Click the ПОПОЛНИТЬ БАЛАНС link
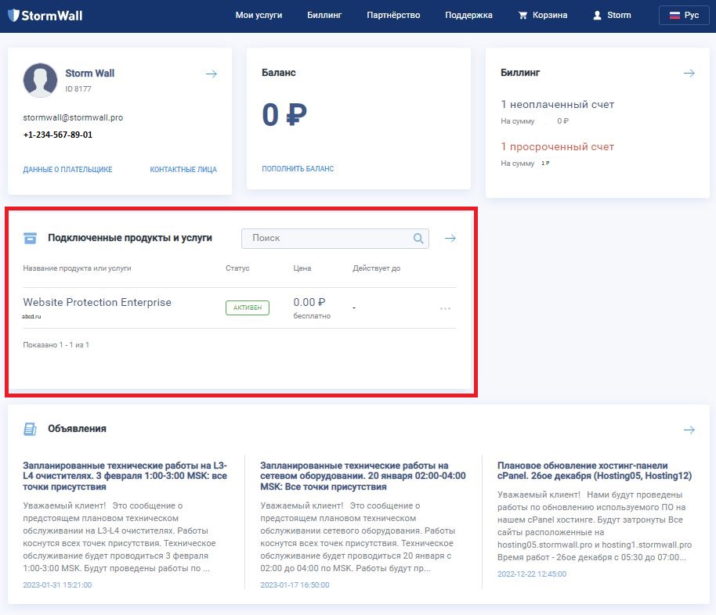Screen dimensions: 716x615 point(298,169)
